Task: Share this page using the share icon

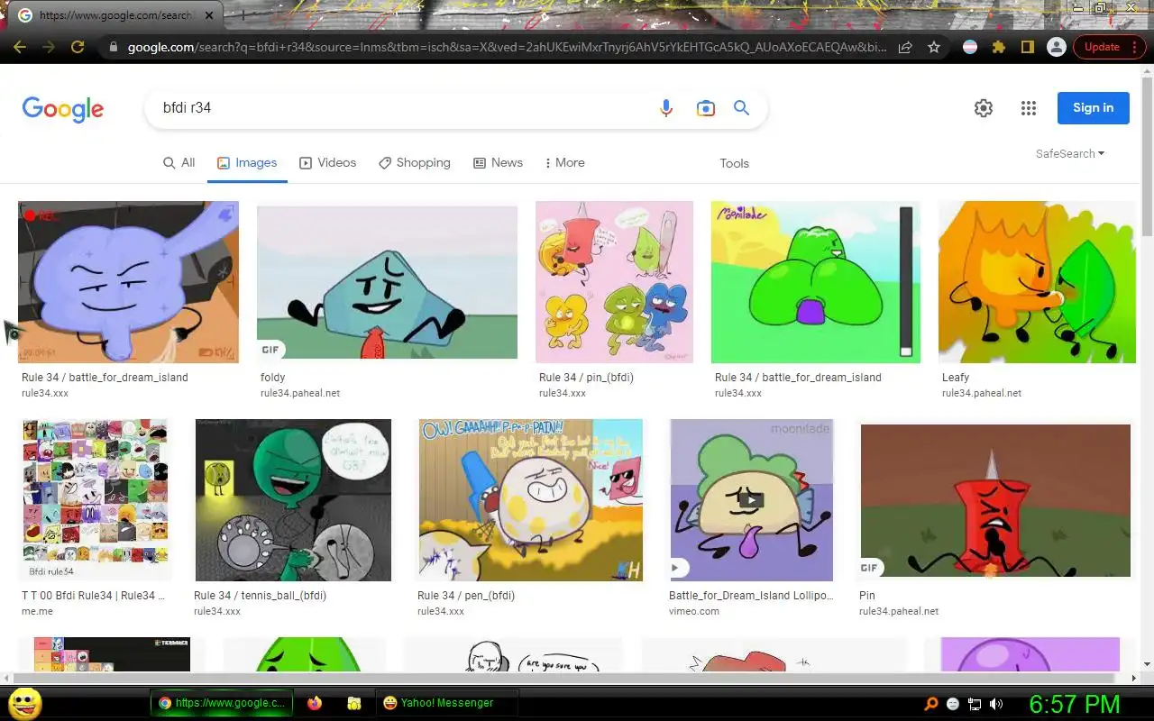Action: click(x=905, y=47)
